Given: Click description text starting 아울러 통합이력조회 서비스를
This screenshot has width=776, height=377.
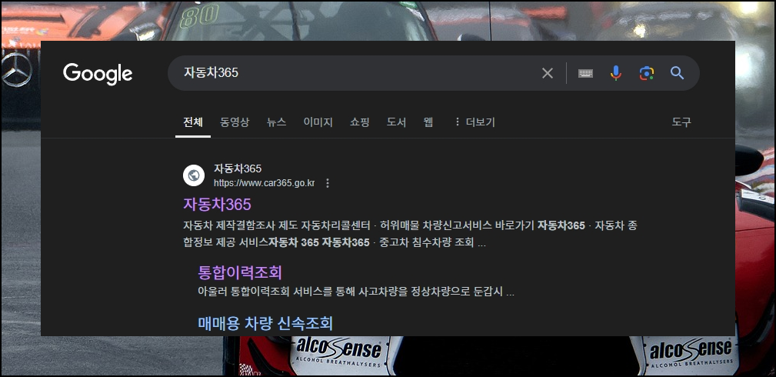Looking at the screenshot, I should (x=356, y=292).
